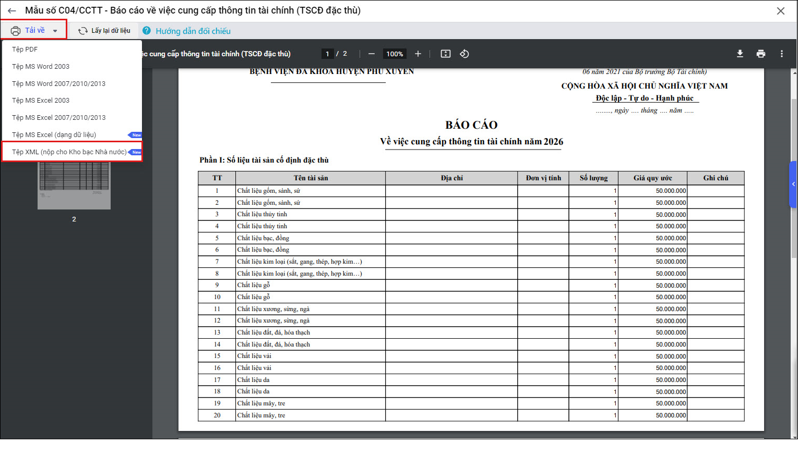Zoom out with the minus icon

(372, 54)
